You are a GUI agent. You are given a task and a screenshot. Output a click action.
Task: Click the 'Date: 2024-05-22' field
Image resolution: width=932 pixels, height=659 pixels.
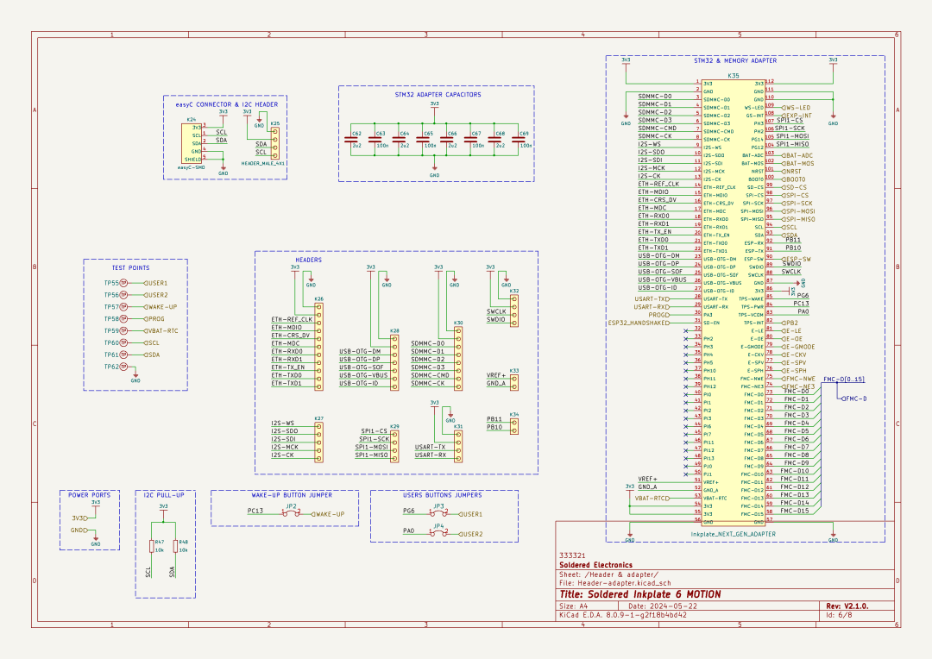pyautogui.click(x=663, y=606)
